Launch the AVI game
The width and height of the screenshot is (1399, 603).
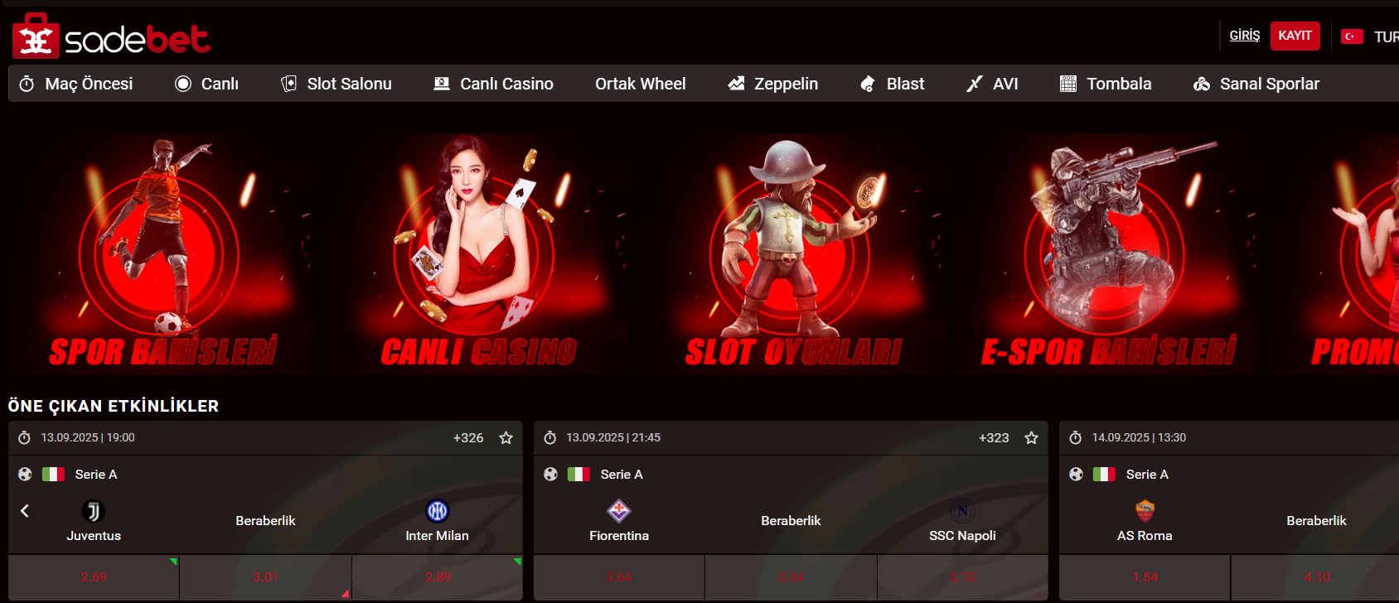pos(992,84)
